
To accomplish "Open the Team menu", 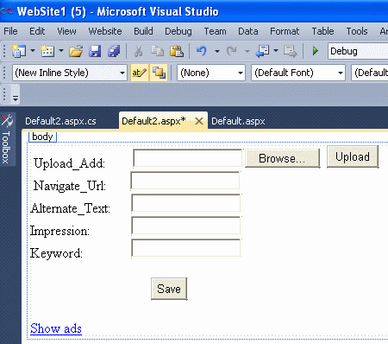I will point(215,31).
